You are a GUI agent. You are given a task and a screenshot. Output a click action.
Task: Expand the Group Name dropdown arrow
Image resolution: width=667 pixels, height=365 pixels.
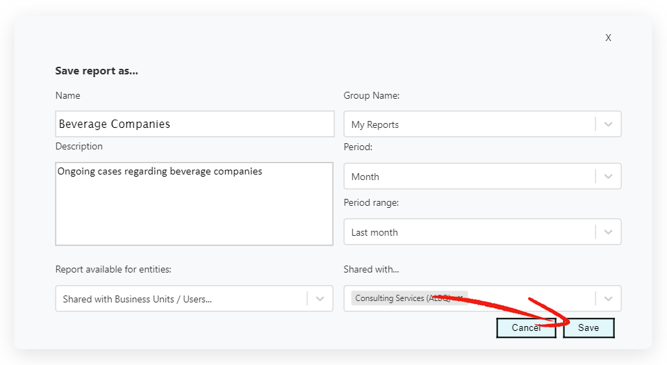(x=608, y=124)
